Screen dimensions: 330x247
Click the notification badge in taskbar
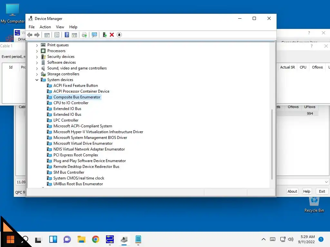[321, 239]
